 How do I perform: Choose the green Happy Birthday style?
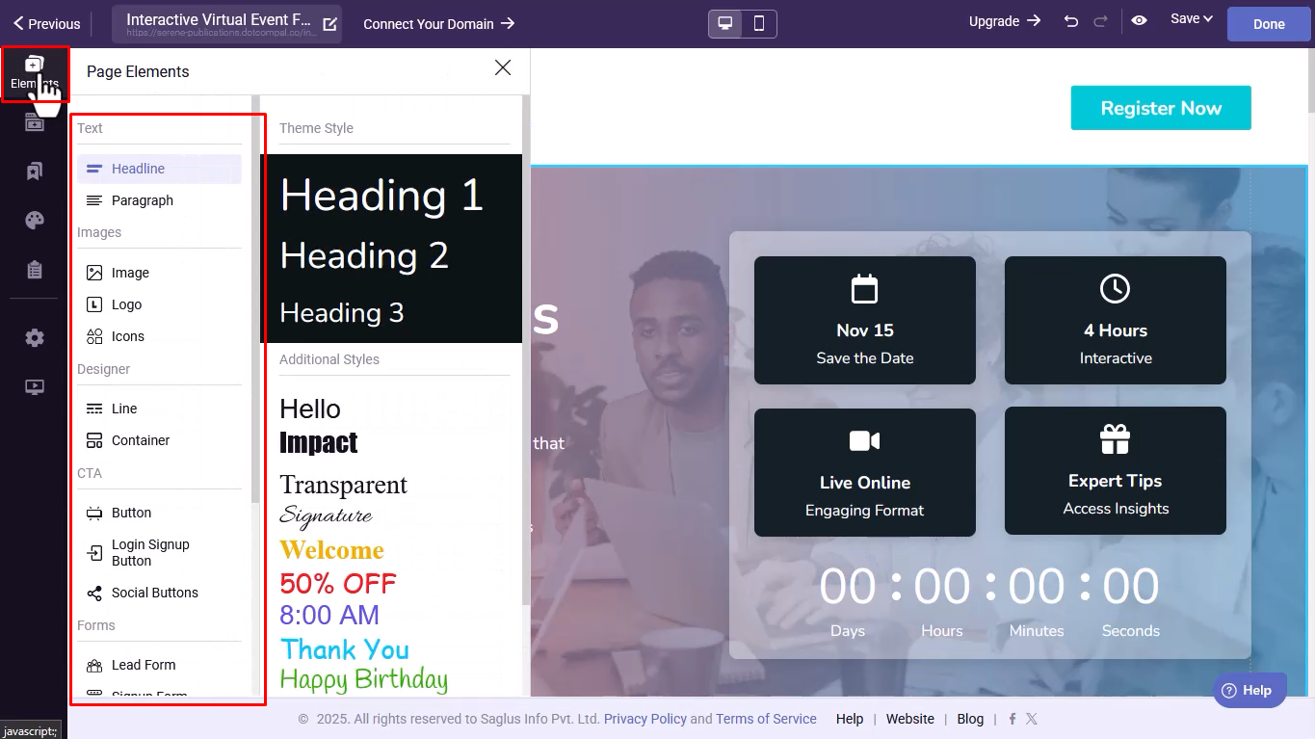(364, 679)
